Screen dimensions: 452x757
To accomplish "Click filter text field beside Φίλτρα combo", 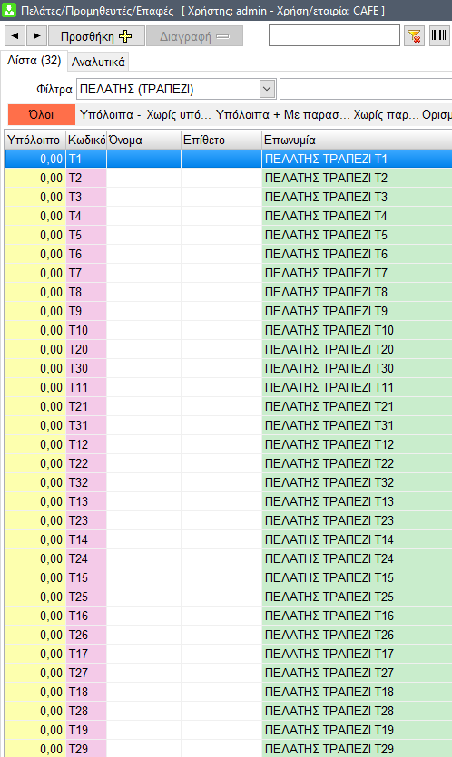I will pos(366,90).
